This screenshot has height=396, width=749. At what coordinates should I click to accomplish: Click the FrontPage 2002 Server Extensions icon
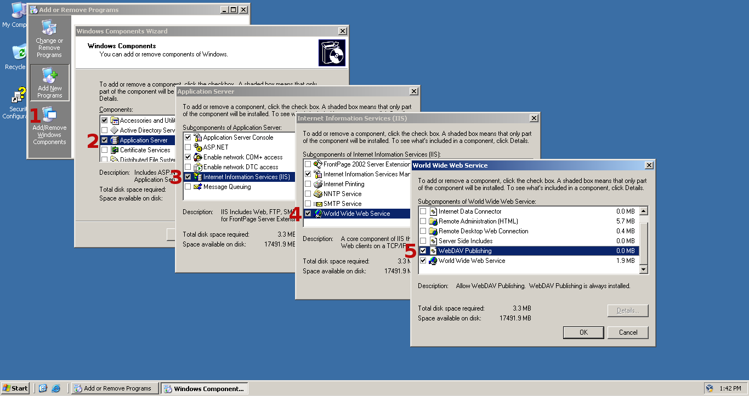pyautogui.click(x=318, y=164)
